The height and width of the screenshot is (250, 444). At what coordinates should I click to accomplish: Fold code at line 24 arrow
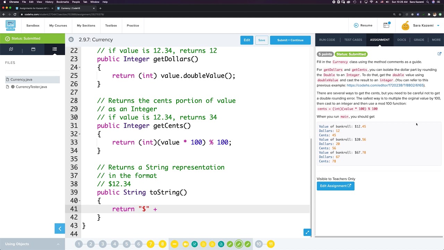point(80,67)
